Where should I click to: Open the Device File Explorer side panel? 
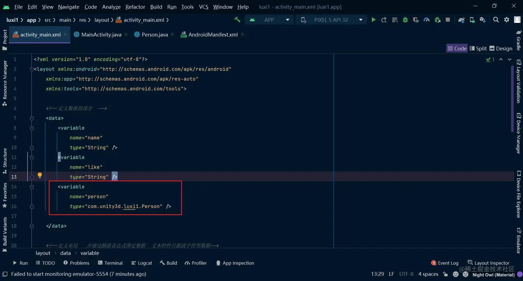(x=519, y=194)
